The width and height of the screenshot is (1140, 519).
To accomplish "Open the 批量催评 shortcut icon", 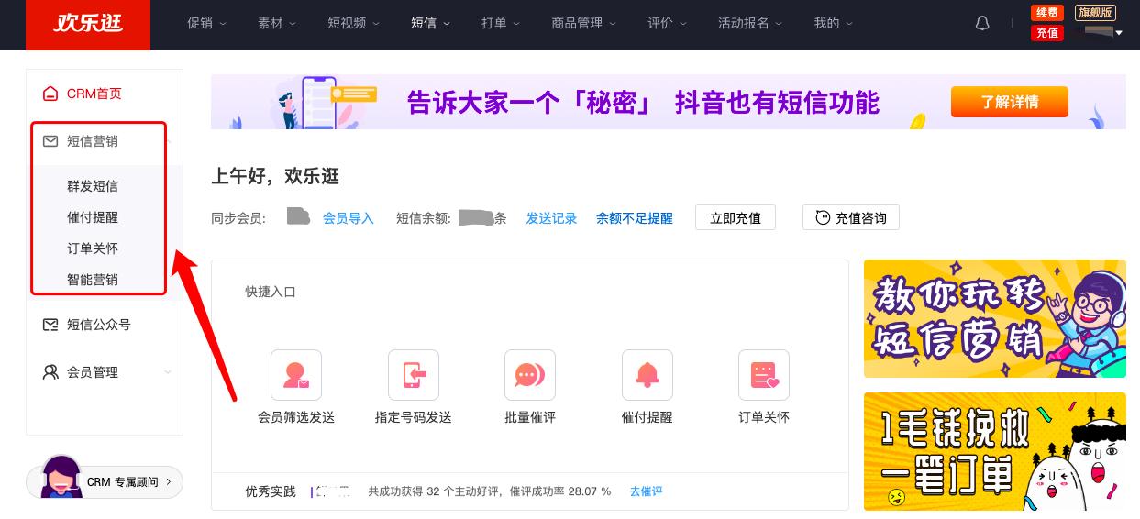I will click(530, 375).
